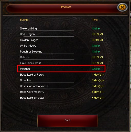Close the Eventos window with X icon
The image size is (131, 132).
[x=122, y=7]
